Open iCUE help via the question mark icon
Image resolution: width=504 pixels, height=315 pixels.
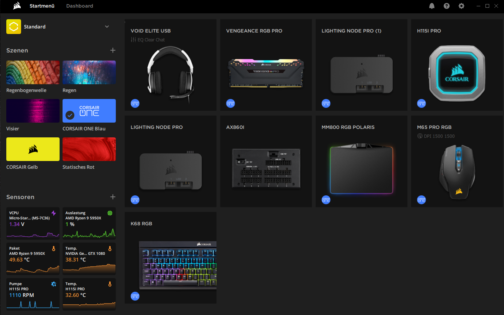click(x=446, y=6)
